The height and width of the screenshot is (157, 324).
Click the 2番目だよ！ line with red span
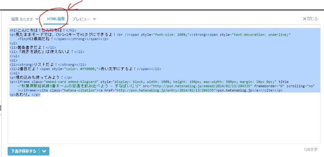[85, 69]
